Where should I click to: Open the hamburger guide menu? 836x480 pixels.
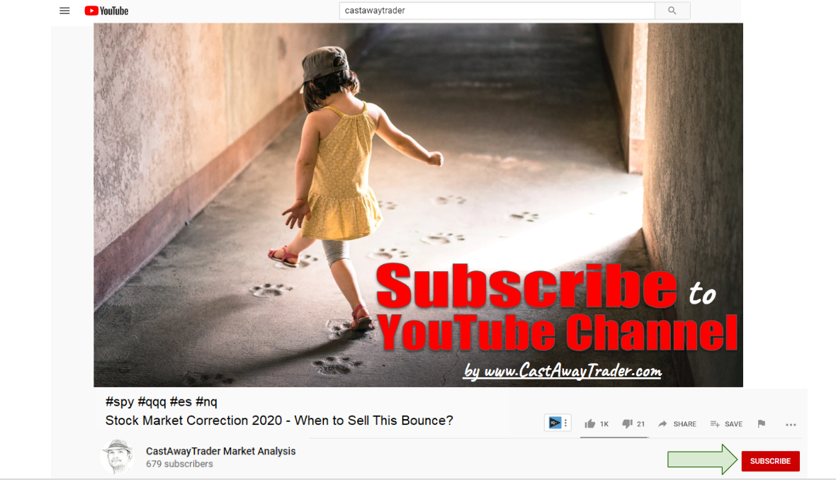pyautogui.click(x=64, y=11)
